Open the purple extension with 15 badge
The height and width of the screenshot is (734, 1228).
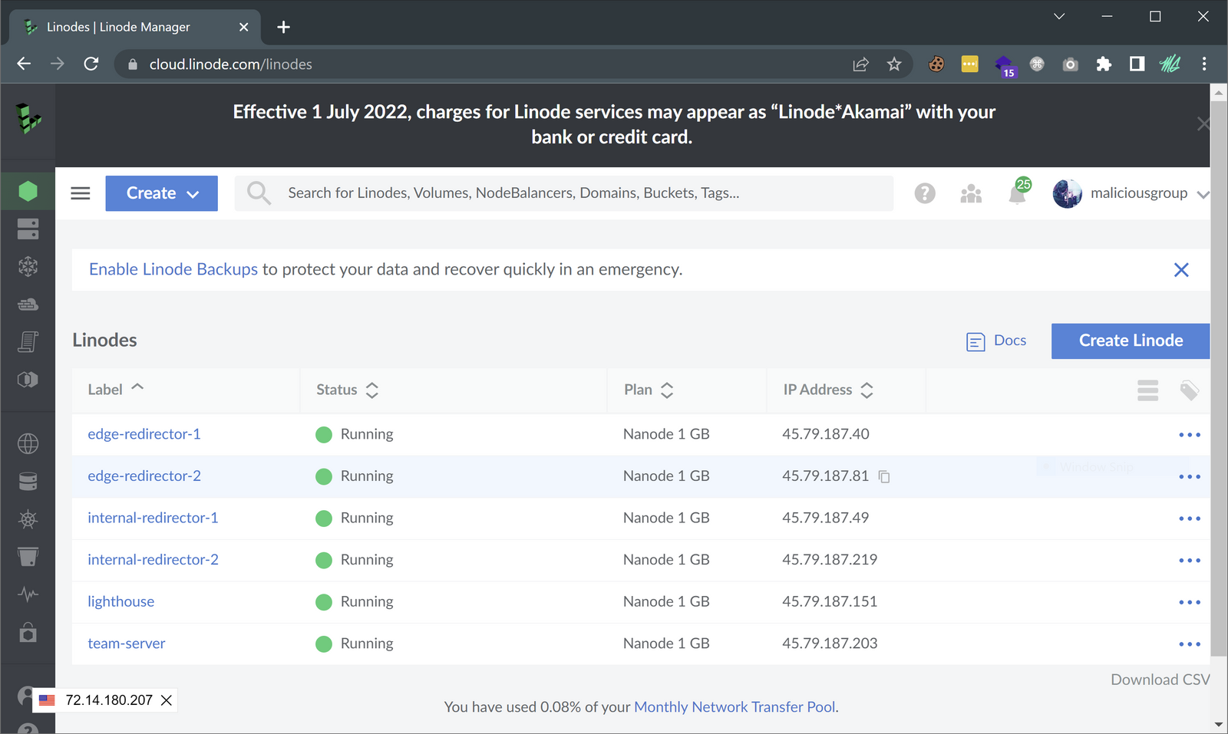[x=1005, y=66]
